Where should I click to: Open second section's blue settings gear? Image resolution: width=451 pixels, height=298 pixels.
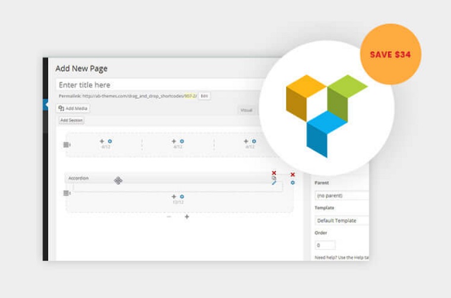pyautogui.click(x=293, y=183)
